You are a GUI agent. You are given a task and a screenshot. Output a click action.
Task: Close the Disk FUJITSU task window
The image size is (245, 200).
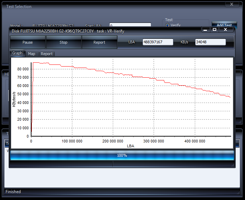pos(226,29)
